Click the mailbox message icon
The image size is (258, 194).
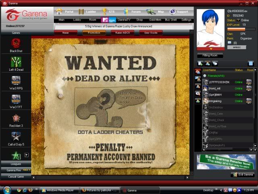pos(229,42)
